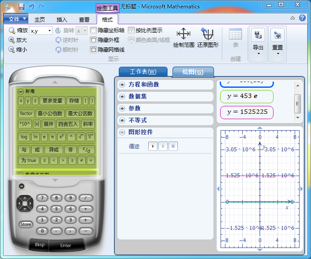
Task: Open the help question mark icon
Action: pos(302,18)
